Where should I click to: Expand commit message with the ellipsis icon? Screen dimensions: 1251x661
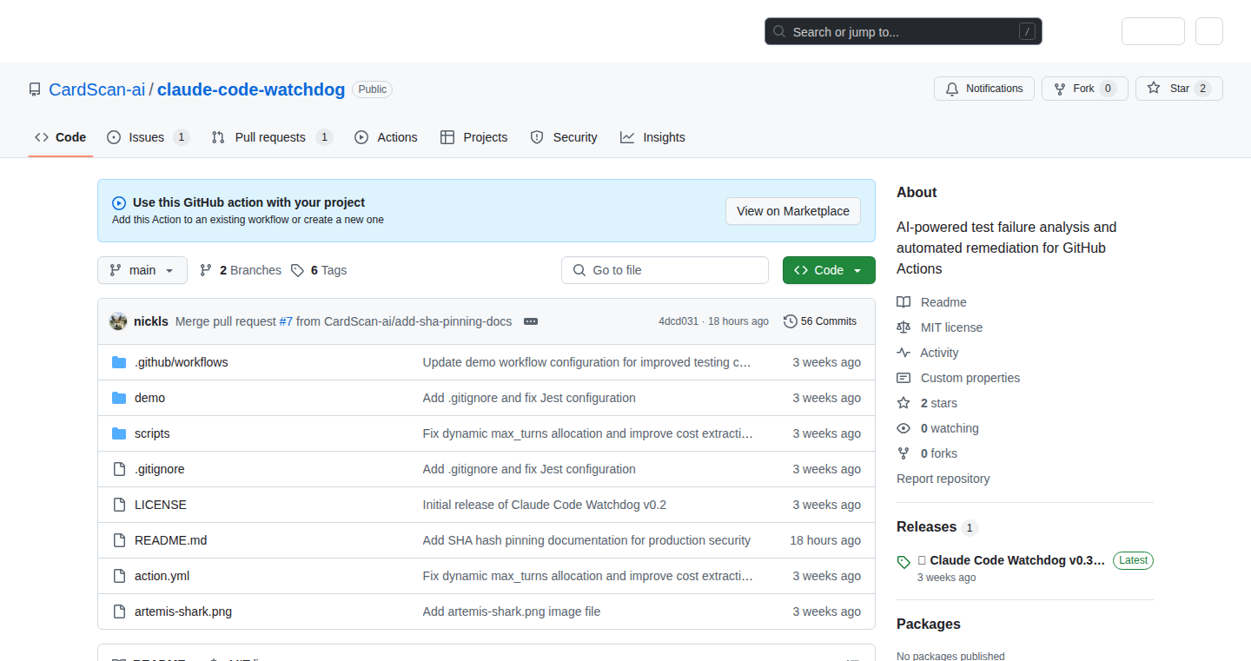[x=531, y=321]
